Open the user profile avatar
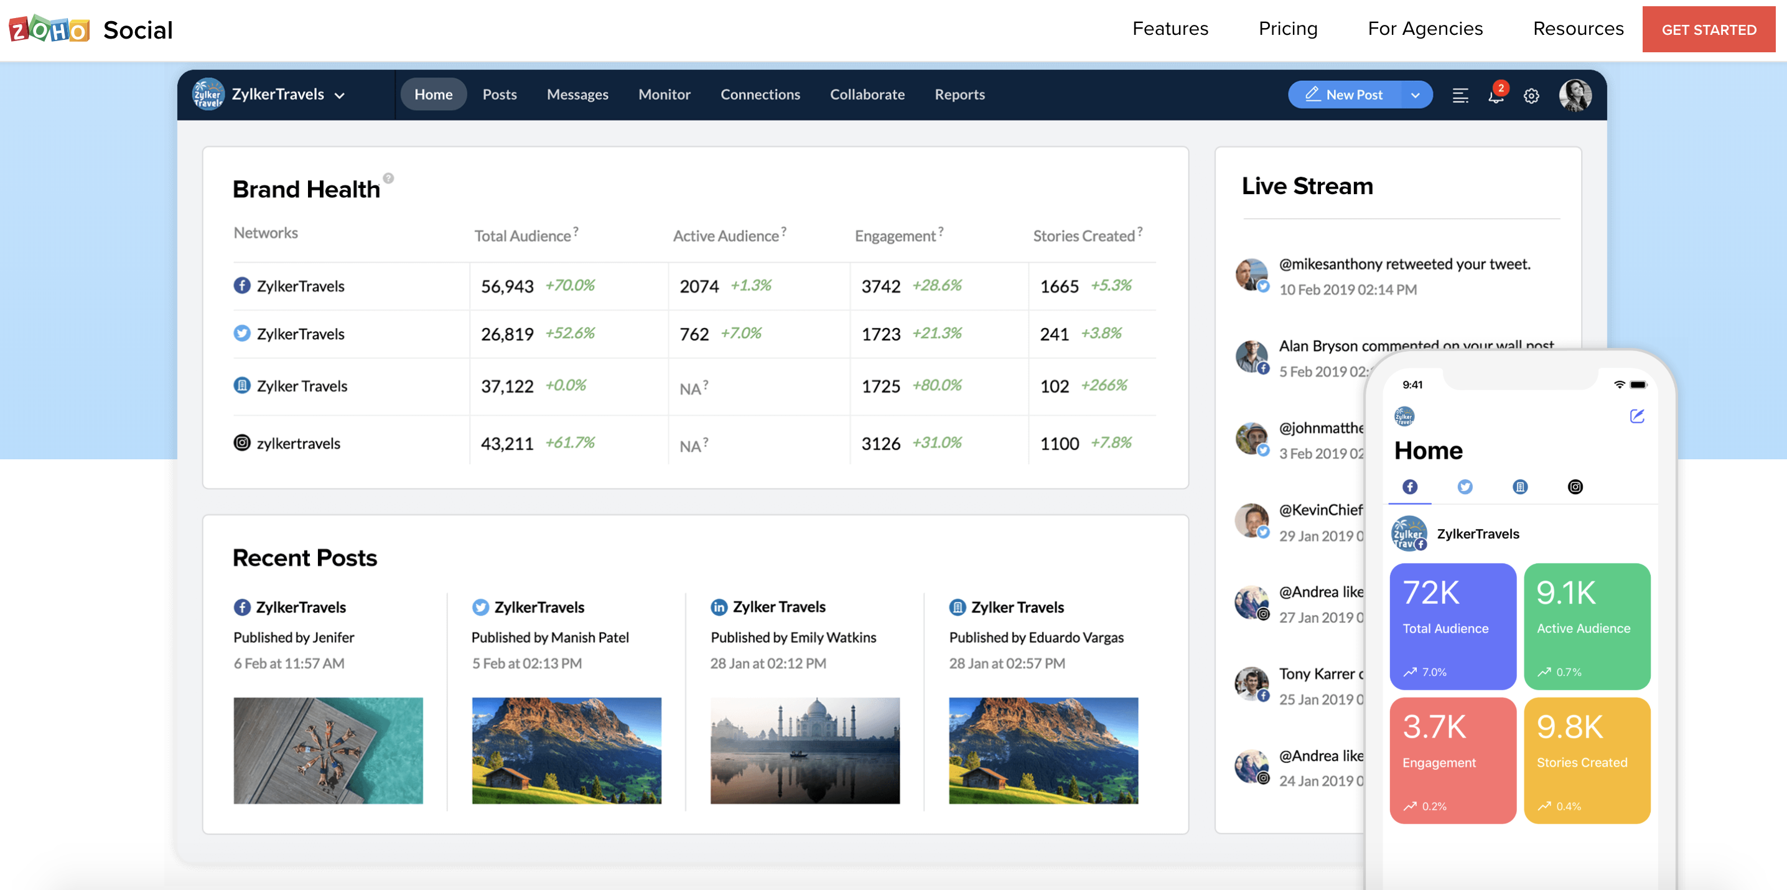The height and width of the screenshot is (890, 1787). pyautogui.click(x=1575, y=95)
